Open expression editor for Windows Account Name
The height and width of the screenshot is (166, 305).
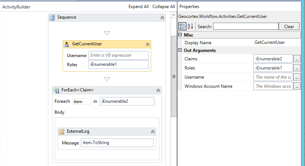(x=297, y=86)
